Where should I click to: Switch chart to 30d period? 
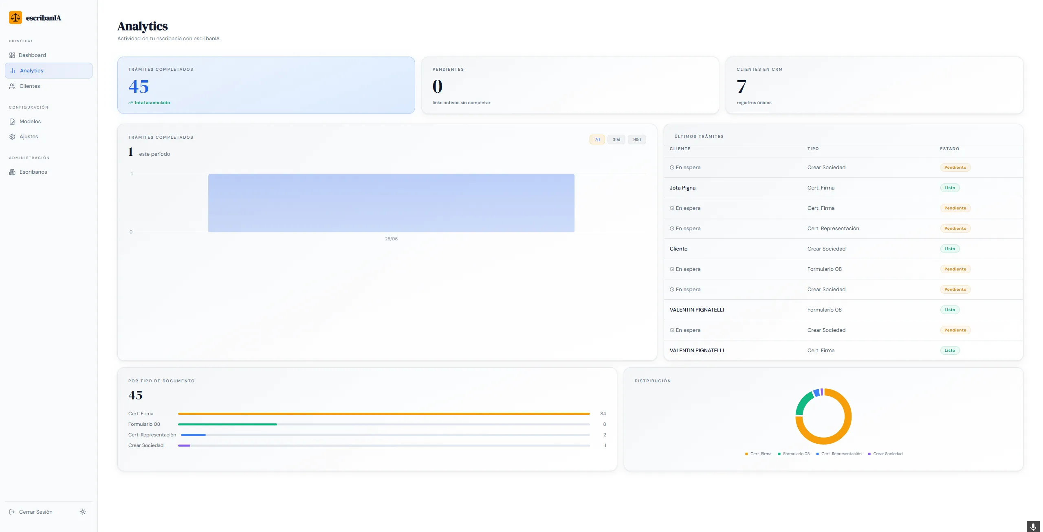point(616,140)
